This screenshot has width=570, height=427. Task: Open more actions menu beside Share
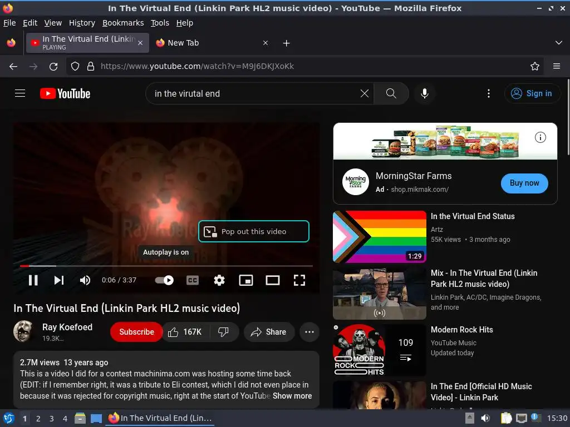pyautogui.click(x=309, y=332)
